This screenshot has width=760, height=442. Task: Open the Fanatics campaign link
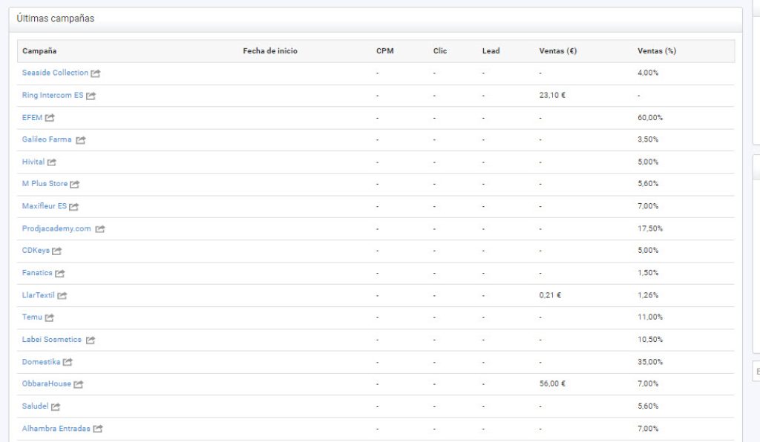pyautogui.click(x=37, y=273)
